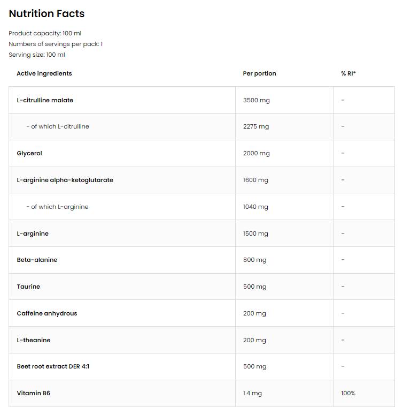403x414 pixels.
Task: Select the Vitamin B6 row label
Action: [x=33, y=393]
